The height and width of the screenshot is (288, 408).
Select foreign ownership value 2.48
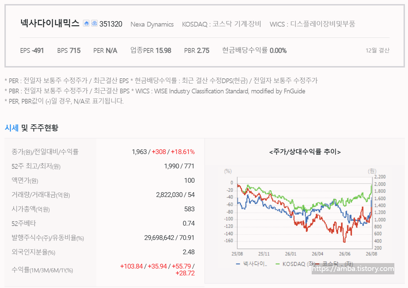[189, 252]
